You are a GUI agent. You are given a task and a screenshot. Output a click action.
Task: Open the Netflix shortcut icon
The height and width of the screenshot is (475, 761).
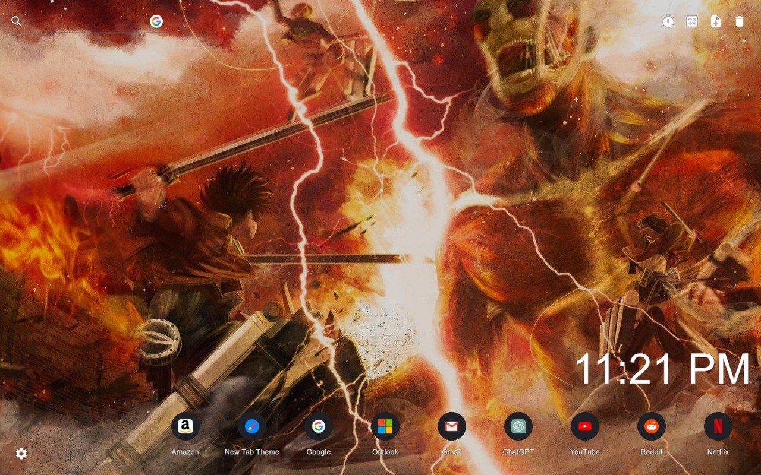[718, 426]
